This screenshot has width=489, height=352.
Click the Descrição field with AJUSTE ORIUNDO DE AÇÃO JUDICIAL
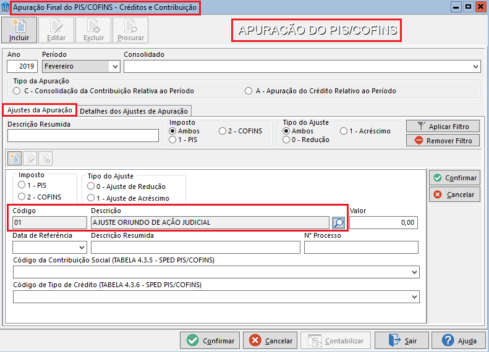click(x=210, y=223)
